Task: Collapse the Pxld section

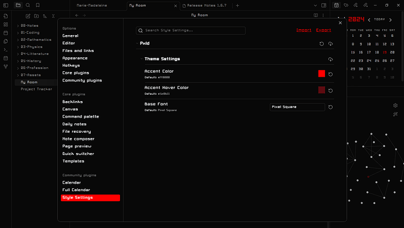Action: 138,43
